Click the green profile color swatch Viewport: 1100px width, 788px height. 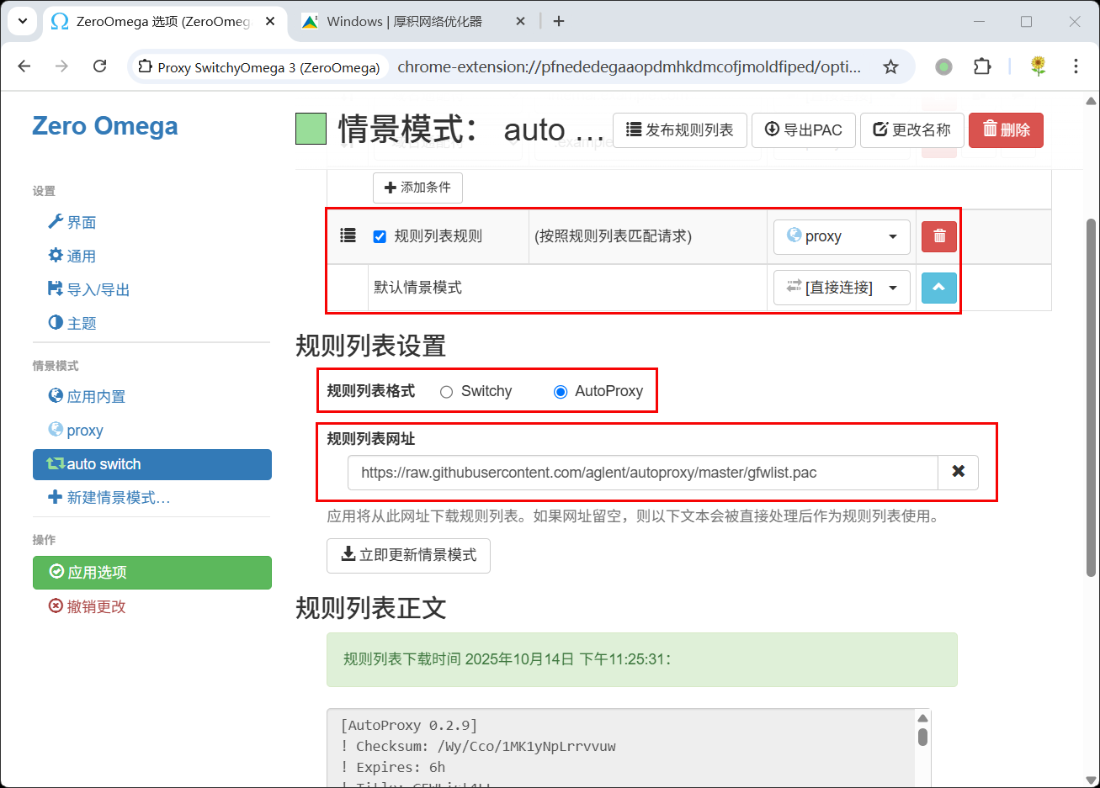[x=311, y=130]
